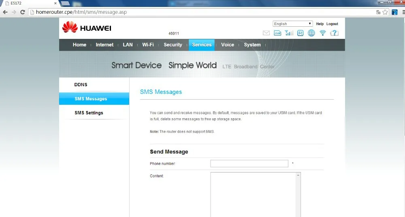Go back with browser back arrow

(x=5, y=12)
